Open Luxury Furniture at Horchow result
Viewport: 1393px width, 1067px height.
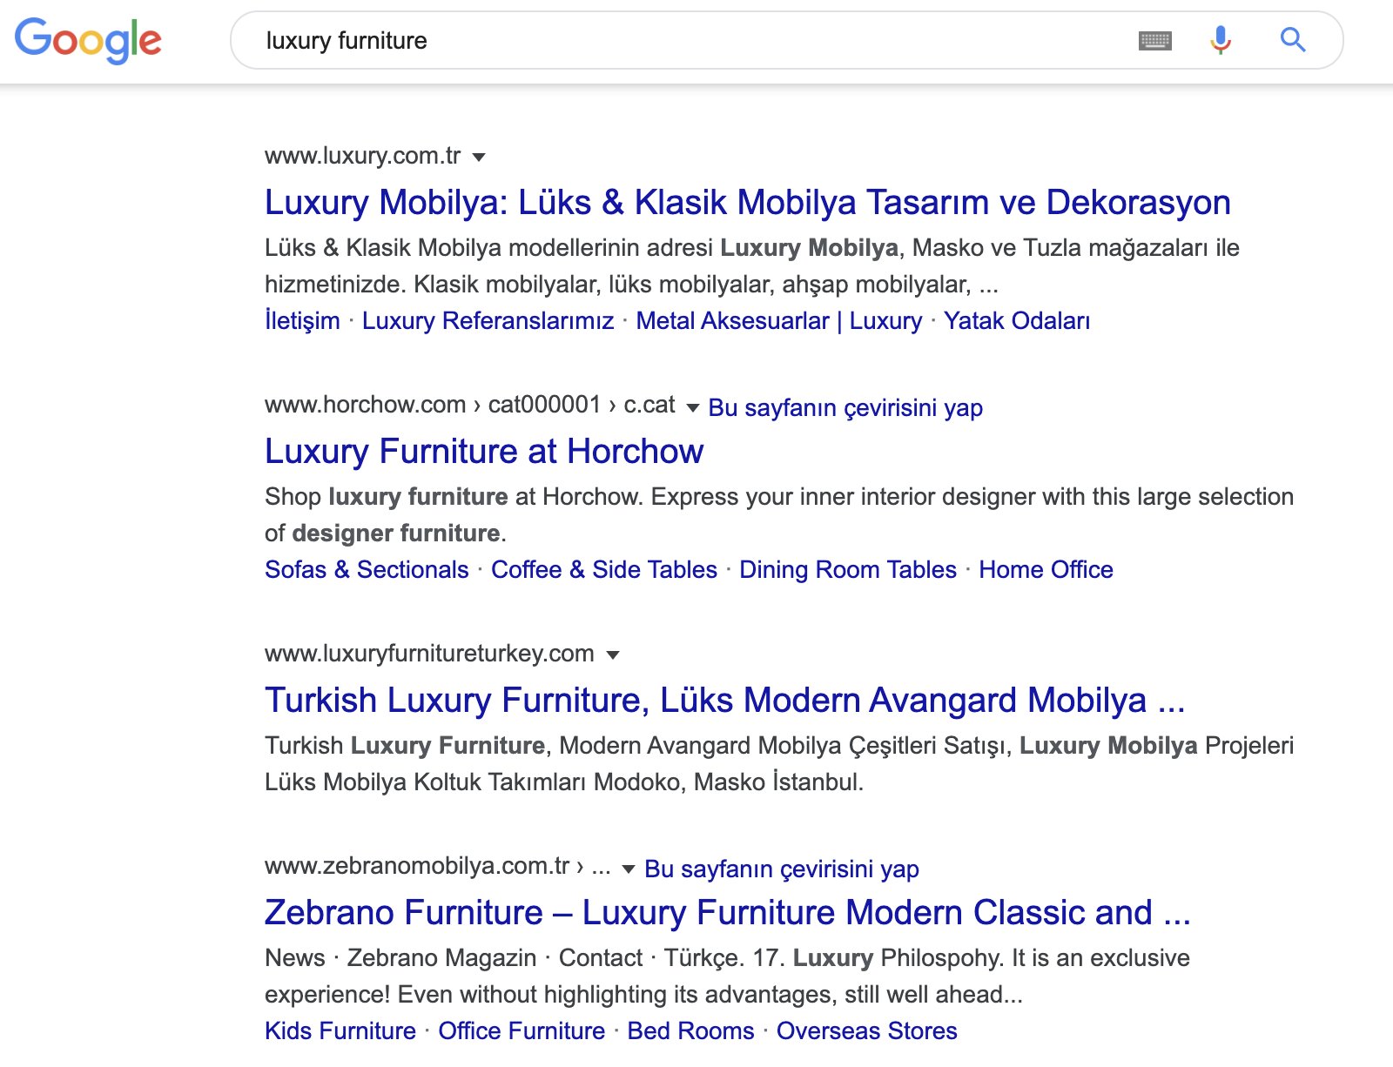484,451
